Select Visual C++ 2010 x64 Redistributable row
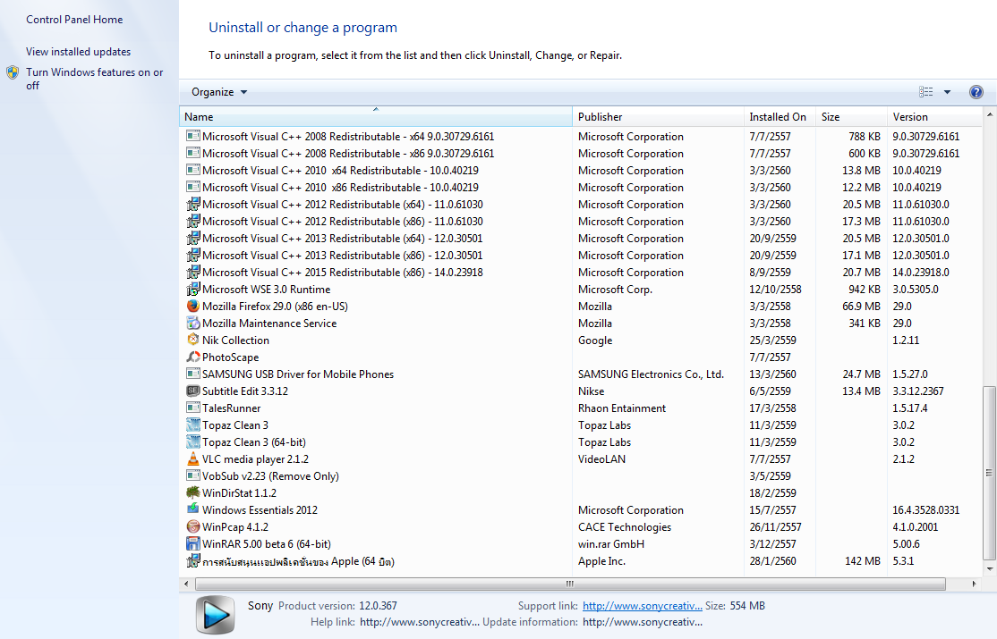This screenshot has width=997, height=639. (581, 170)
